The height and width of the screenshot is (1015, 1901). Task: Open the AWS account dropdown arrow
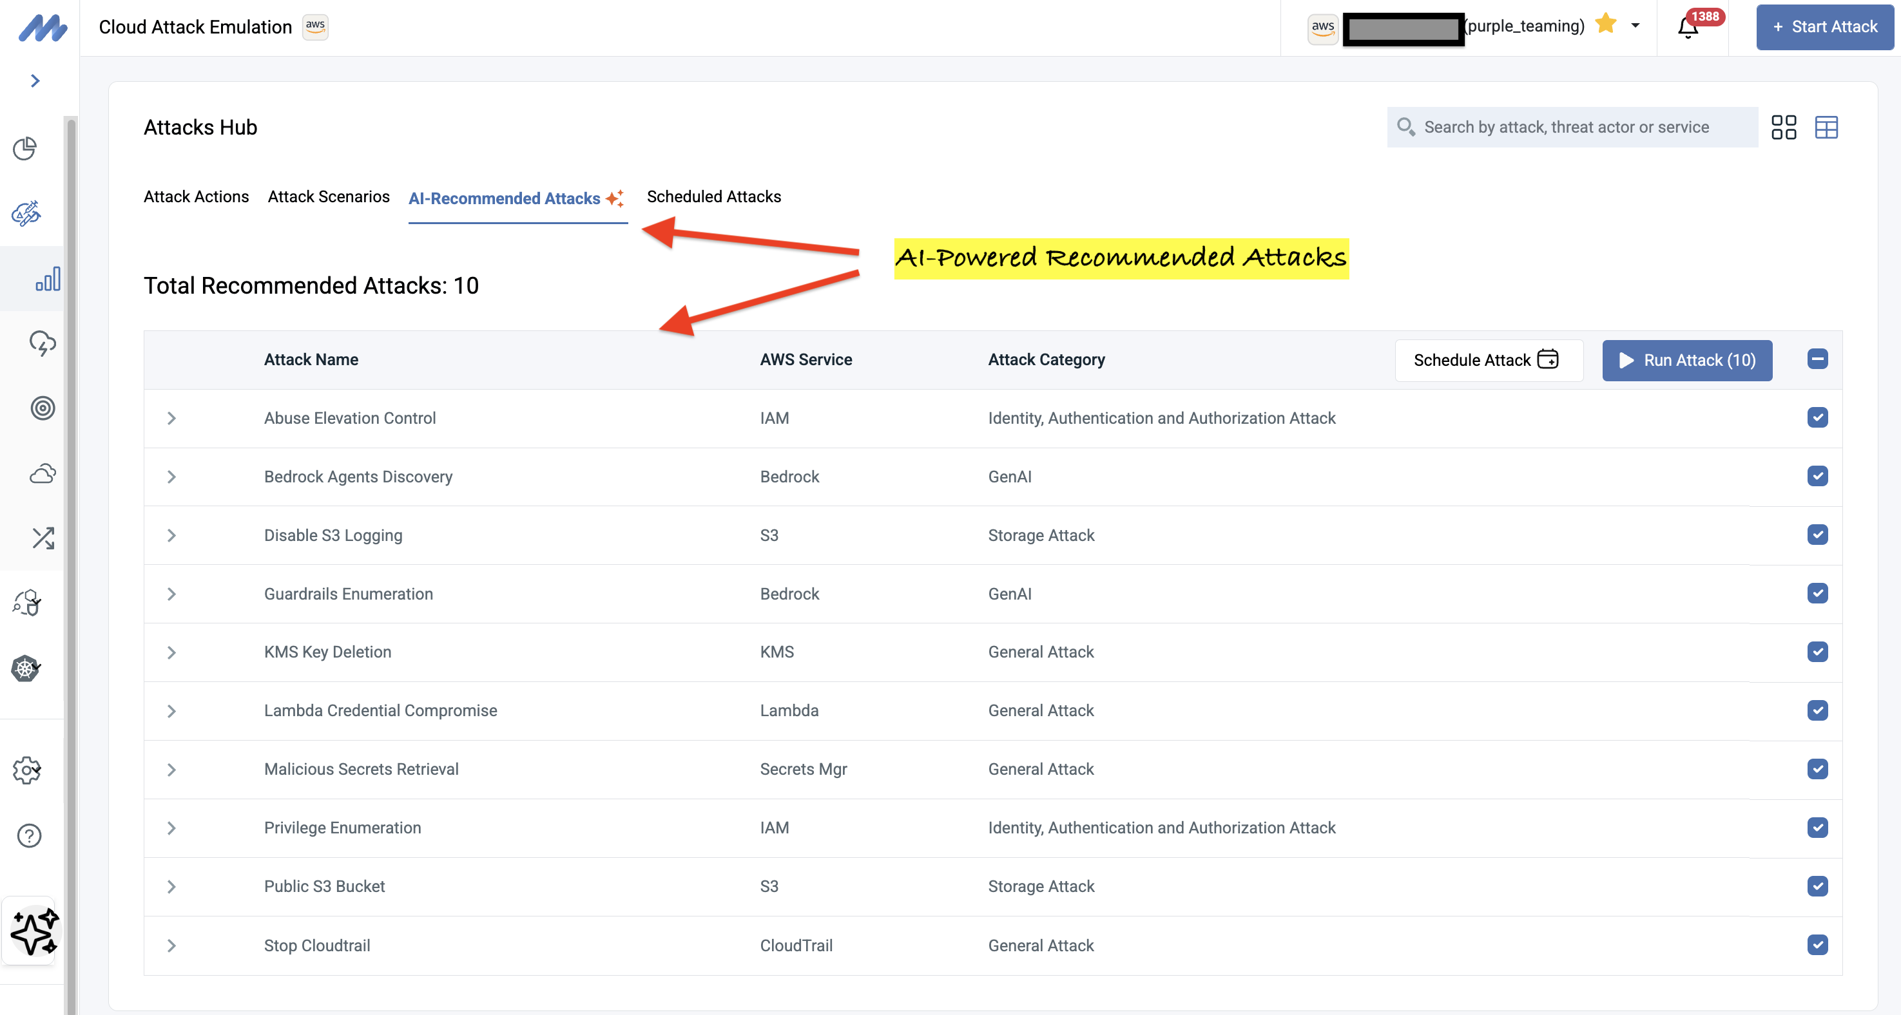click(x=1635, y=26)
